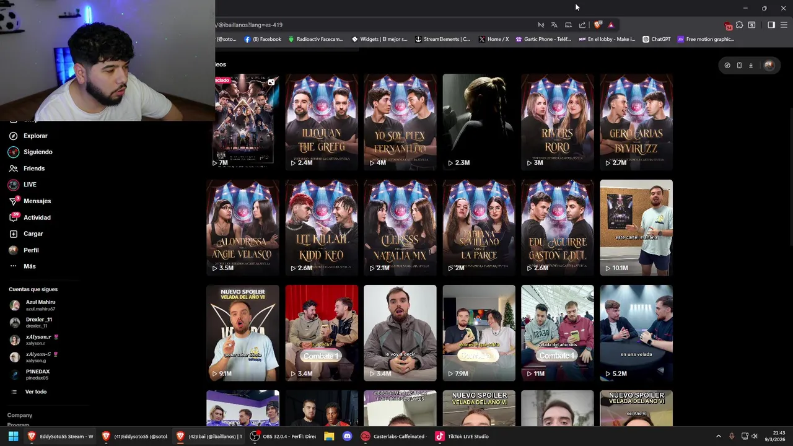Open browser extensions puzzle icon
The width and height of the screenshot is (793, 446).
click(740, 25)
